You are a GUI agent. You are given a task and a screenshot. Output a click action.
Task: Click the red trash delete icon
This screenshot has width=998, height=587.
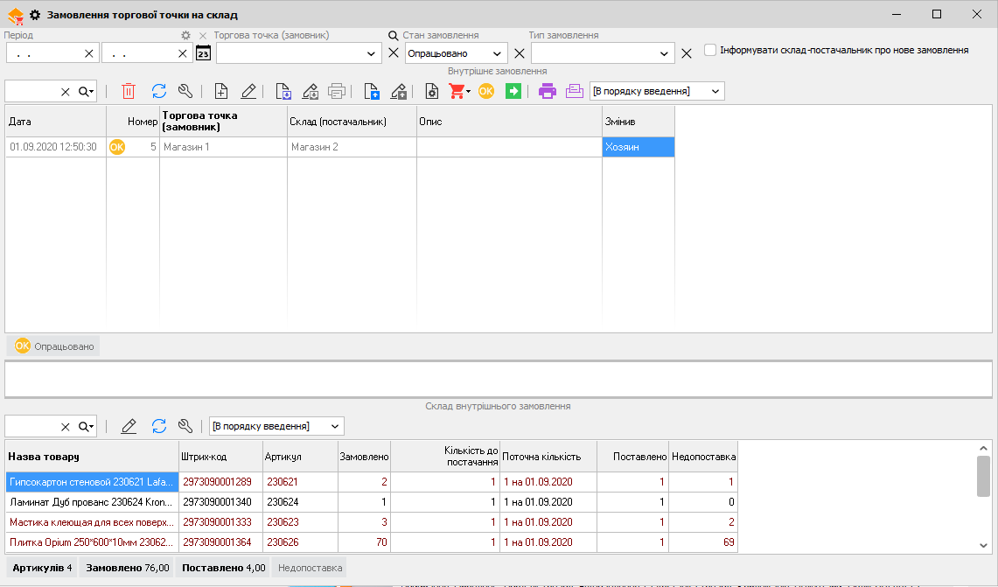click(129, 91)
